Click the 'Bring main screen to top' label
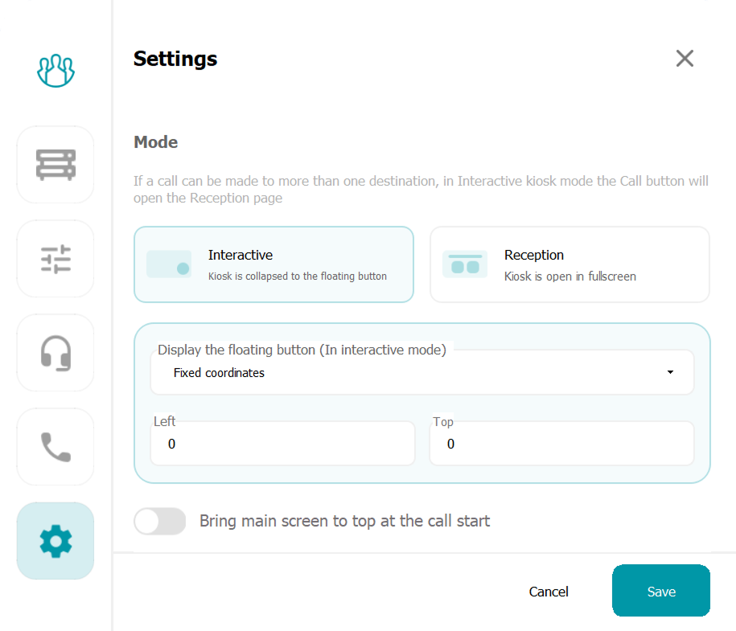Image resolution: width=736 pixels, height=631 pixels. point(344,521)
